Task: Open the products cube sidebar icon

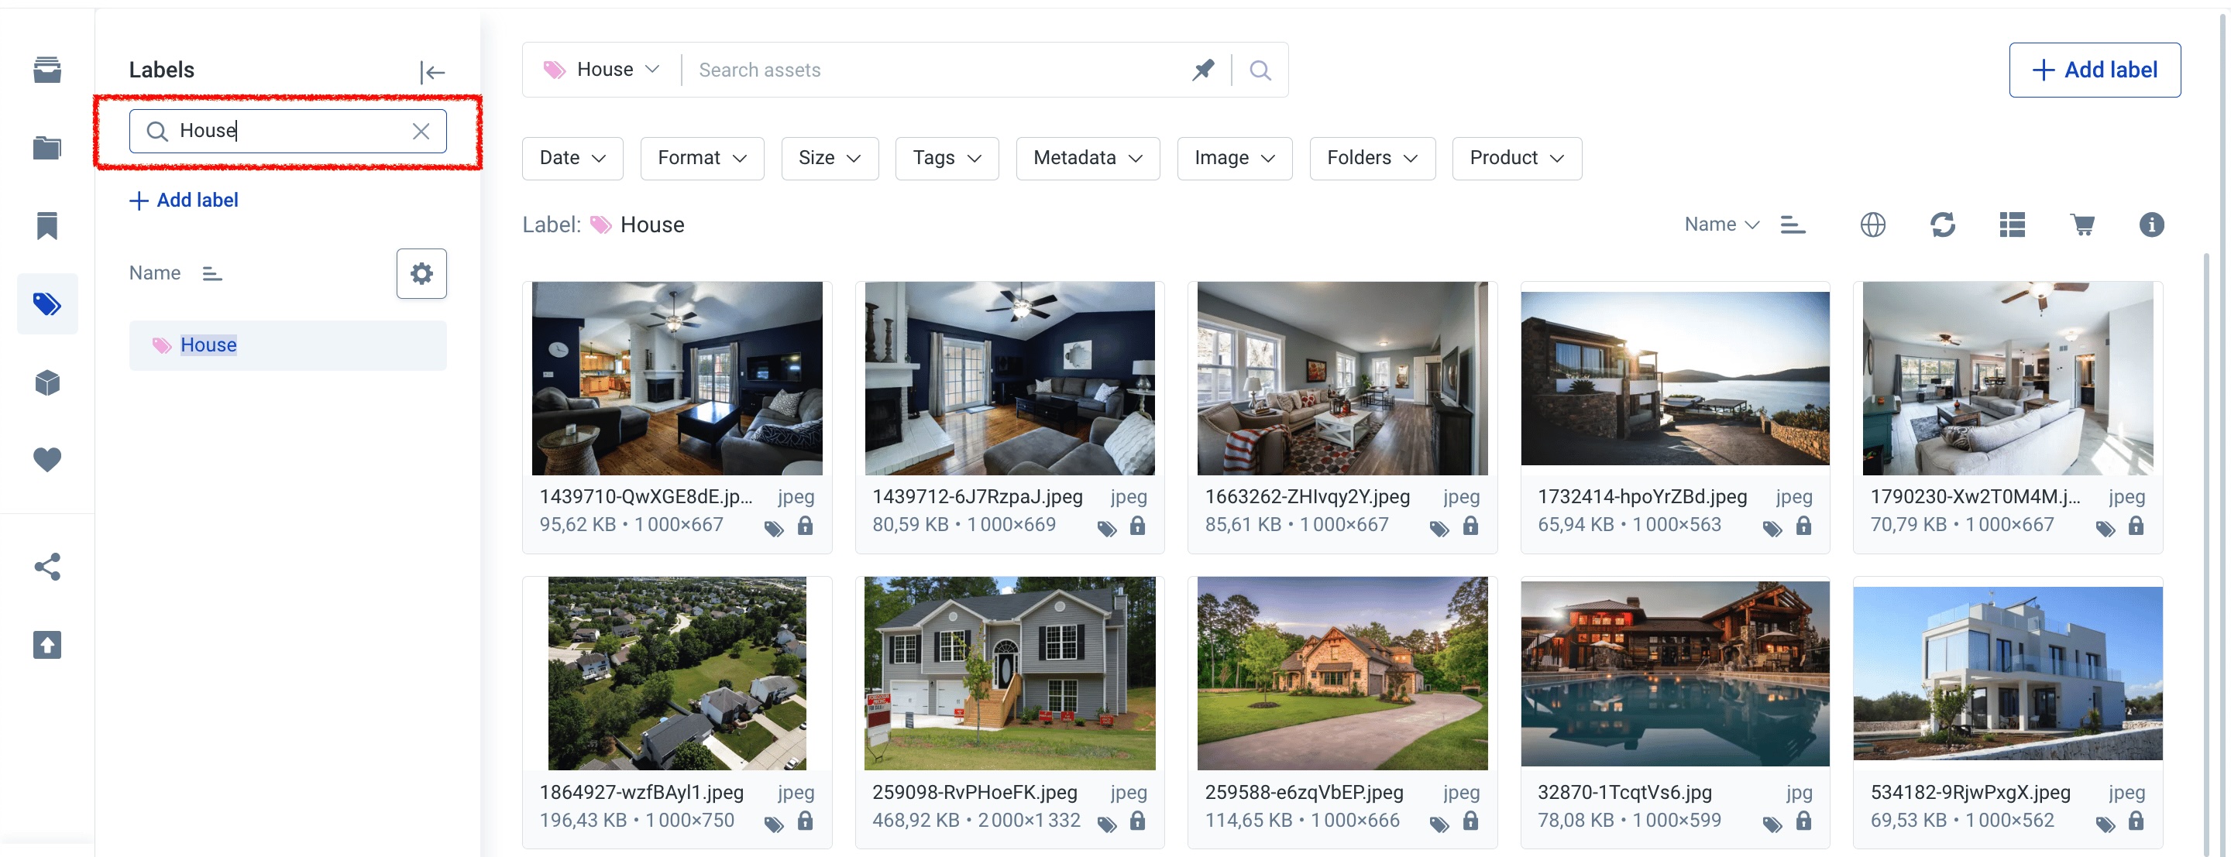Action: click(46, 382)
